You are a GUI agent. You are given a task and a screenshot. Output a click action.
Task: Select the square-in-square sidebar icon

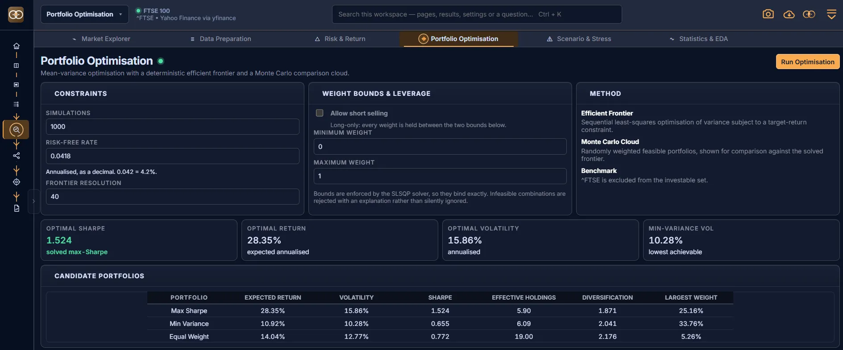(17, 85)
